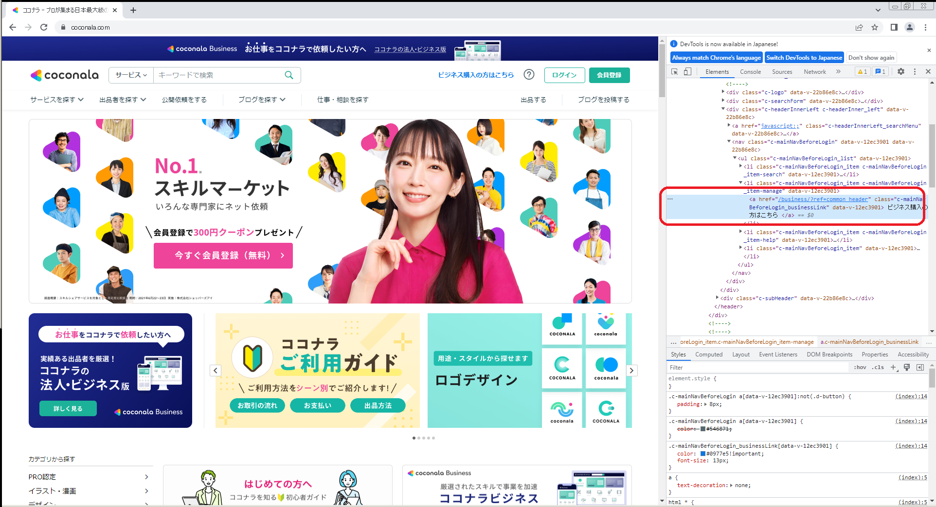The width and height of the screenshot is (936, 507).
Task: Open the DOM Breakpoints tab
Action: (829, 355)
